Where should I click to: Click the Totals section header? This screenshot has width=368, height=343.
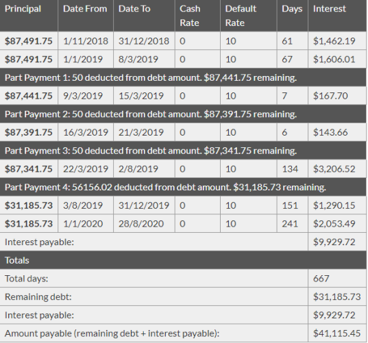[x=183, y=260]
